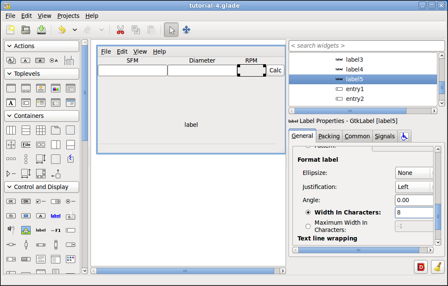448x286 pixels.
Task: Click the widget tree horizontal scrollbar thumb
Action: pyautogui.click(x=350, y=111)
